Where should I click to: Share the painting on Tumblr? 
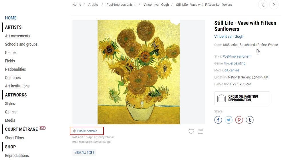coord(250,120)
